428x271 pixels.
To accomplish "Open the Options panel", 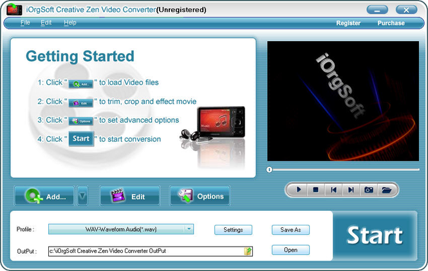I will click(x=200, y=196).
